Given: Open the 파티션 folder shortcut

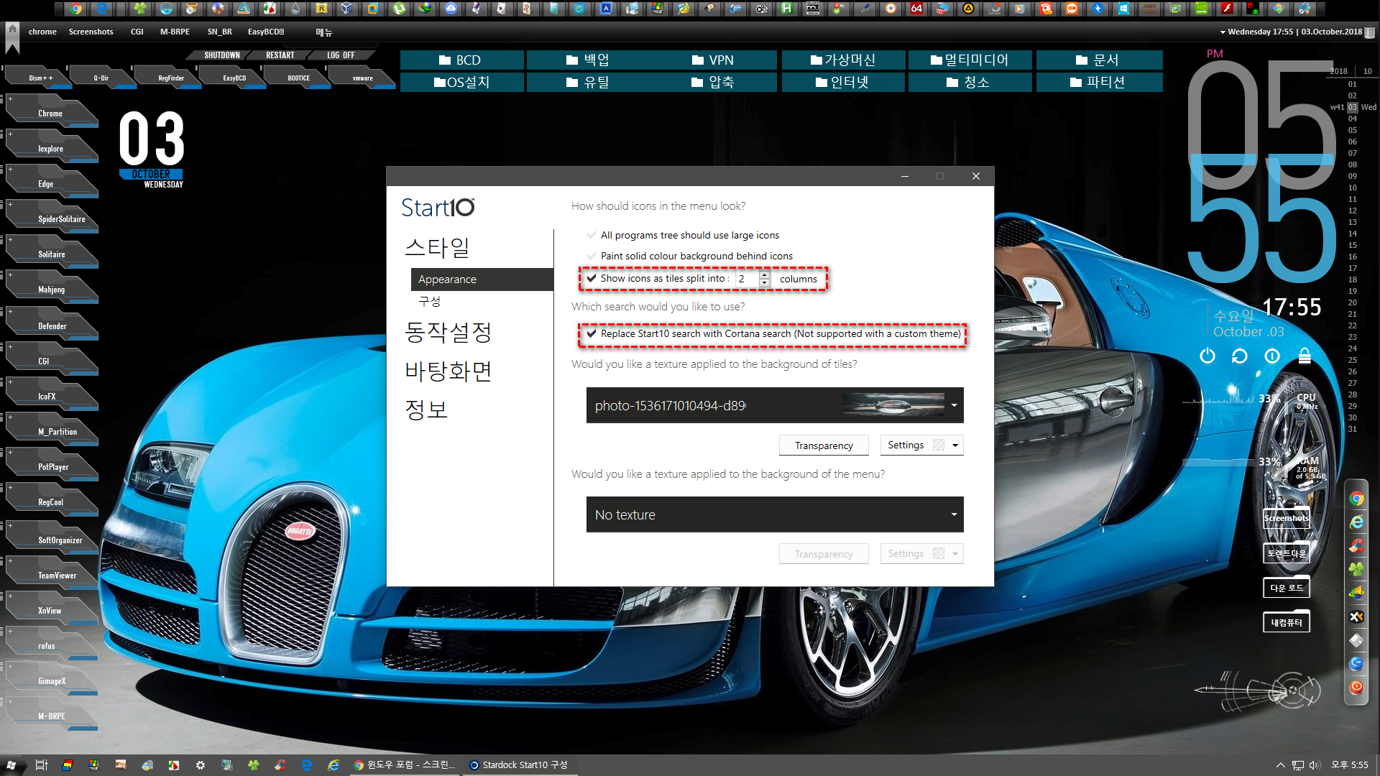Looking at the screenshot, I should tap(1098, 83).
